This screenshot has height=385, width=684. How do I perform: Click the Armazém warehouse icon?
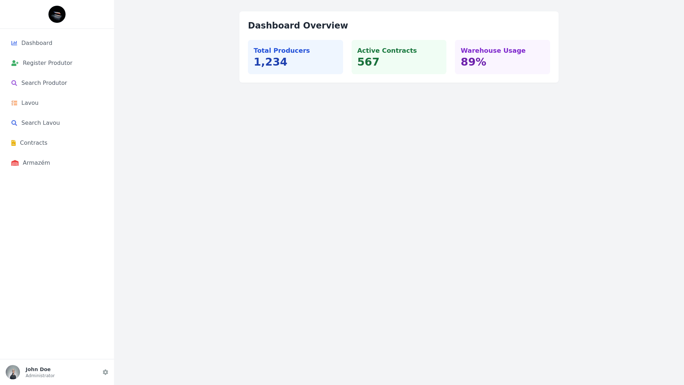coord(15,163)
